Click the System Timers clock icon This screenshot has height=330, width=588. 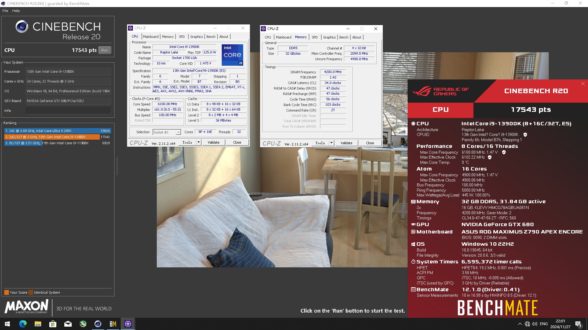(413, 262)
